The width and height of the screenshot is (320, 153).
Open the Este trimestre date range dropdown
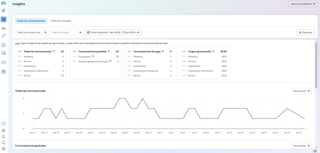point(113,32)
